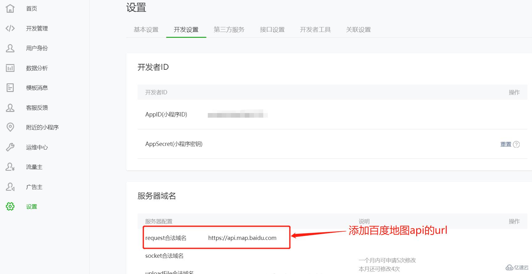Select 模板消息 in the sidebar

pyautogui.click(x=37, y=88)
